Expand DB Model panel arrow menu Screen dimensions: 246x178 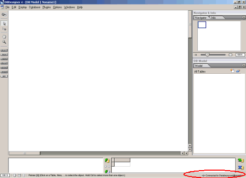point(244,65)
